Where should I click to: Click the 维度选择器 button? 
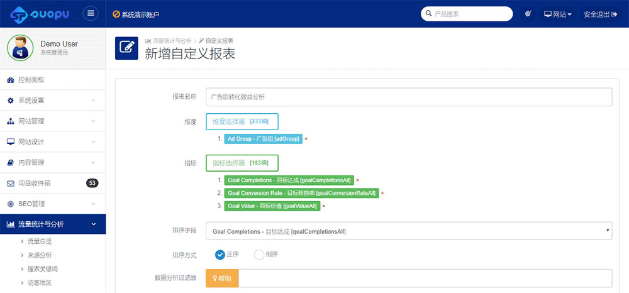(242, 121)
